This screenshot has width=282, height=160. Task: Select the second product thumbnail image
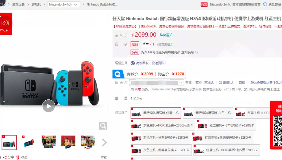coord(29,143)
